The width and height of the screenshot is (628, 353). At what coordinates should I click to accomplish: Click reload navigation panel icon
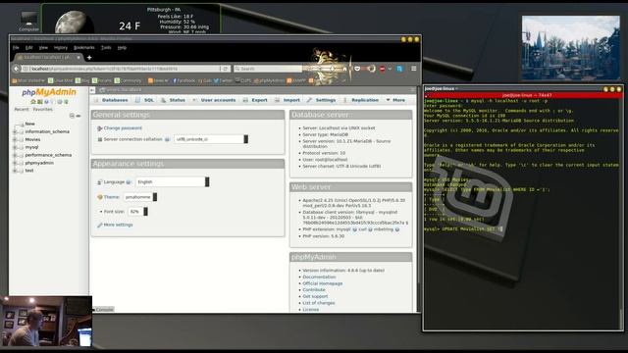click(x=66, y=102)
